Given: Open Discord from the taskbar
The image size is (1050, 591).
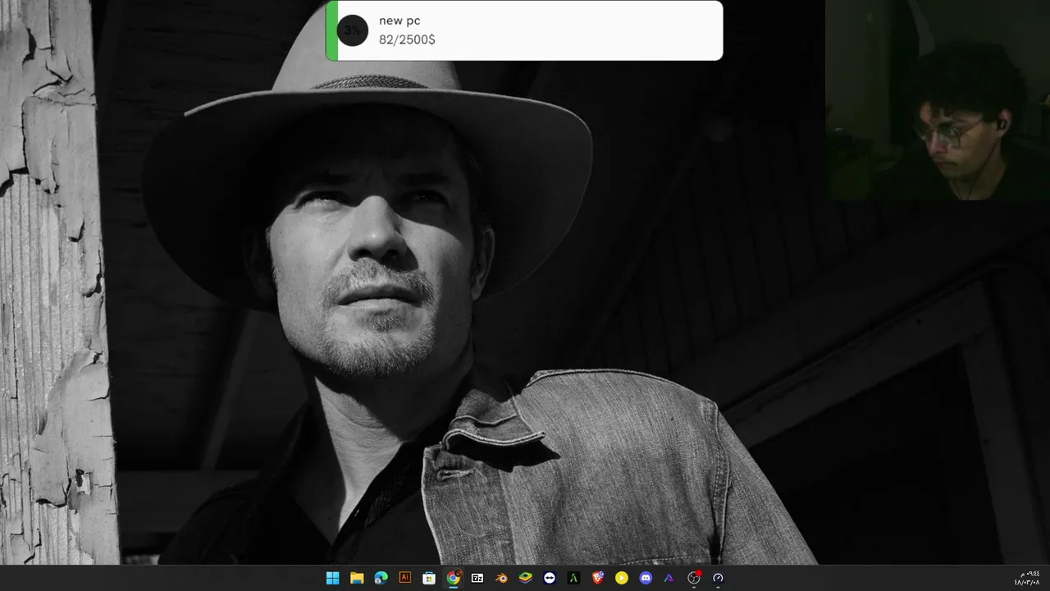Looking at the screenshot, I should [x=646, y=578].
